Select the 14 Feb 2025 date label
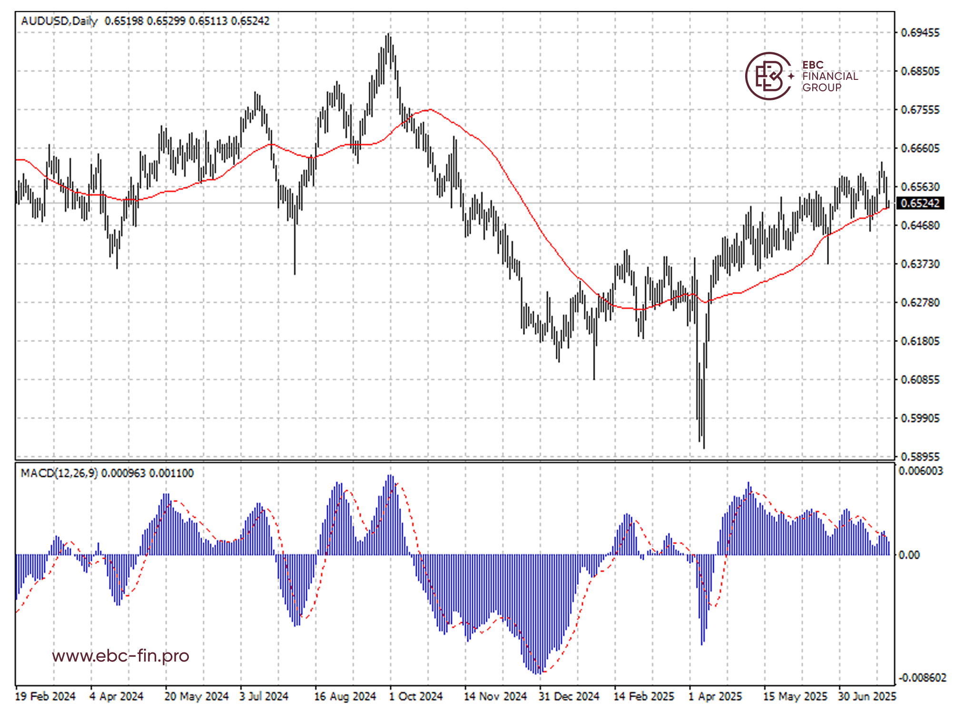Screen dimensions: 965x720 644,696
